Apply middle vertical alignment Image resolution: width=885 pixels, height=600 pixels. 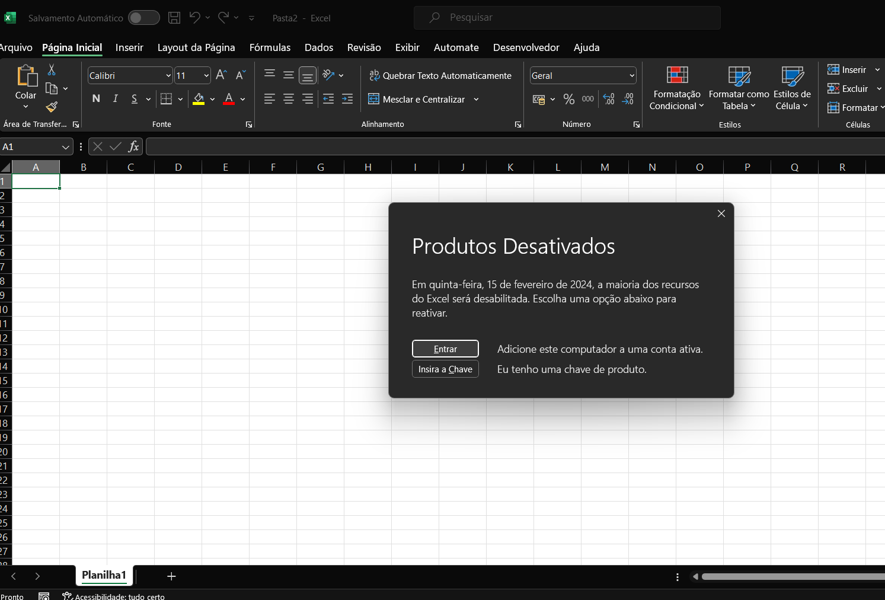(x=289, y=75)
